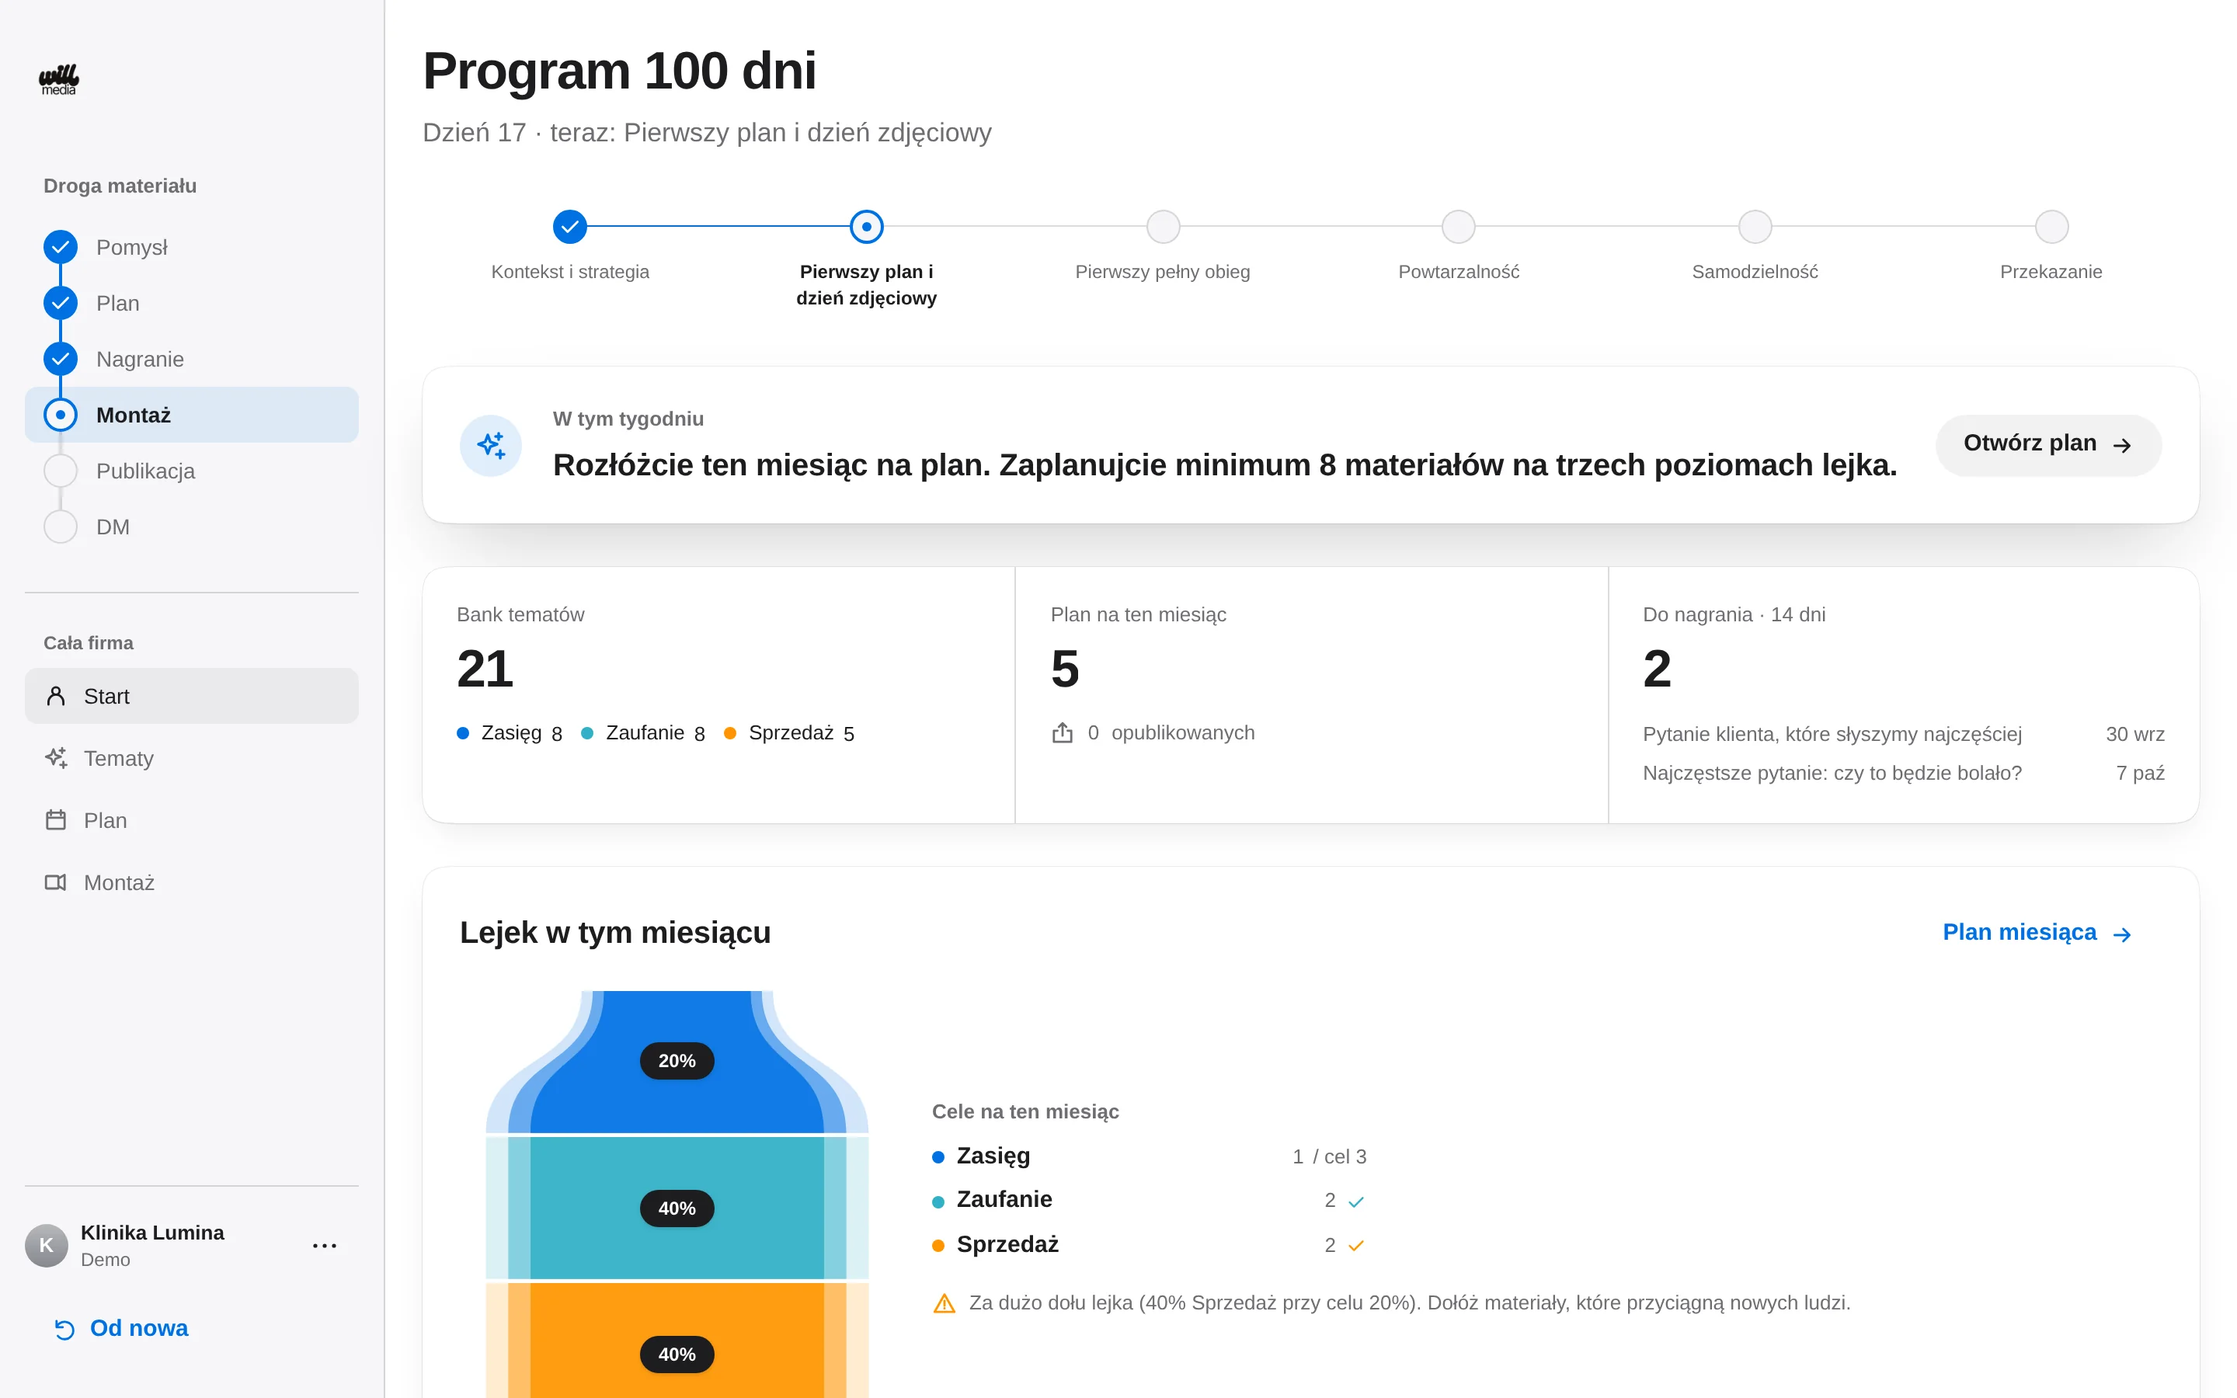
Task: Click the Pomysł step checkmark circle
Action: tap(60, 247)
